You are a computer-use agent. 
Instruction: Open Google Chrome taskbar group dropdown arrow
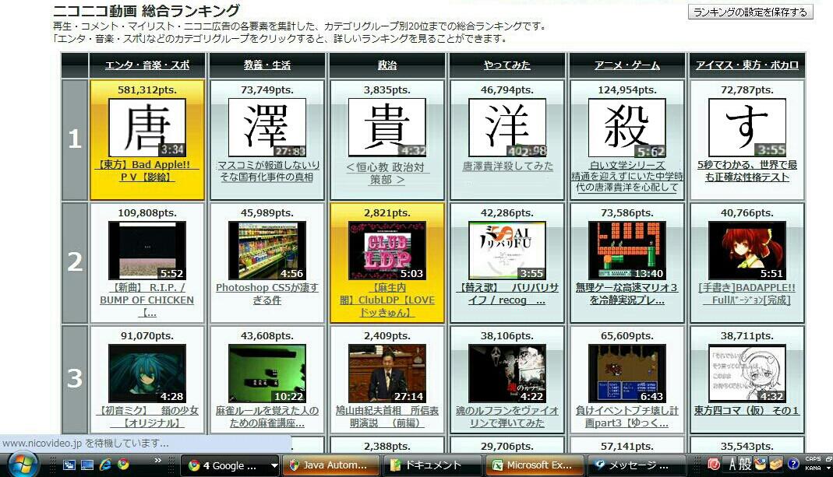(274, 466)
